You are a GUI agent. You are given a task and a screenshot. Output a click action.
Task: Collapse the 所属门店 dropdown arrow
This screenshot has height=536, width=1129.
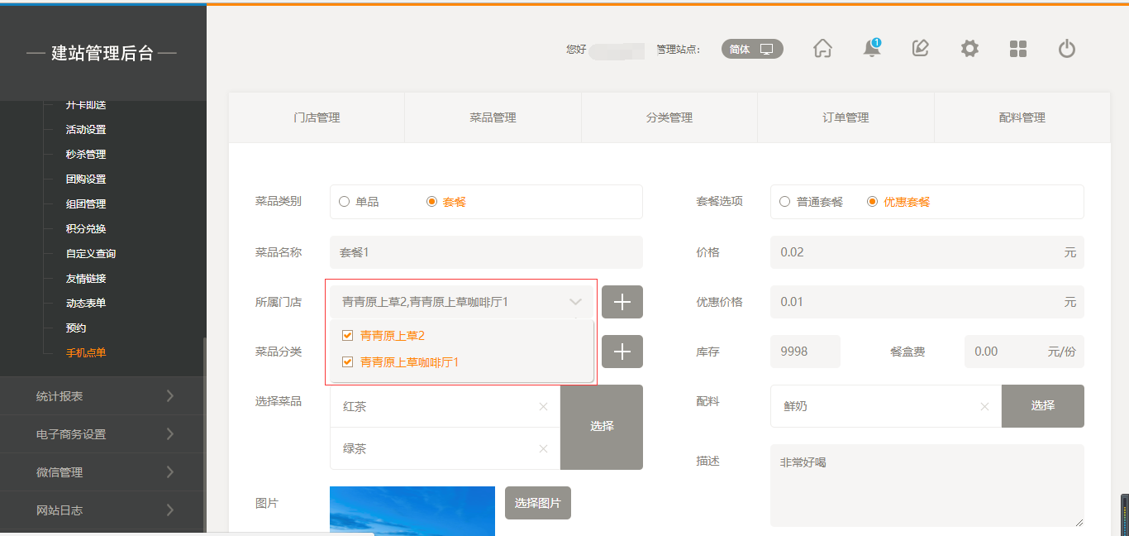pos(575,302)
